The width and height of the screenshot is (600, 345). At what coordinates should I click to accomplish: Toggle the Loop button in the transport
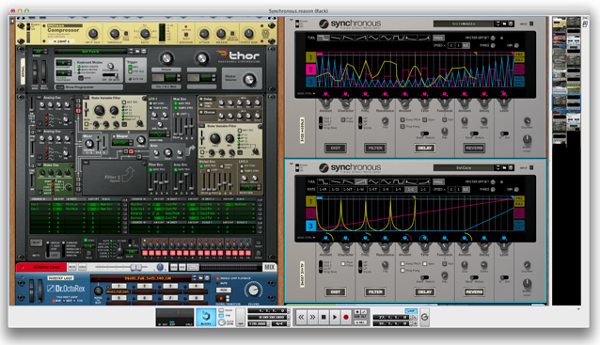(411, 311)
